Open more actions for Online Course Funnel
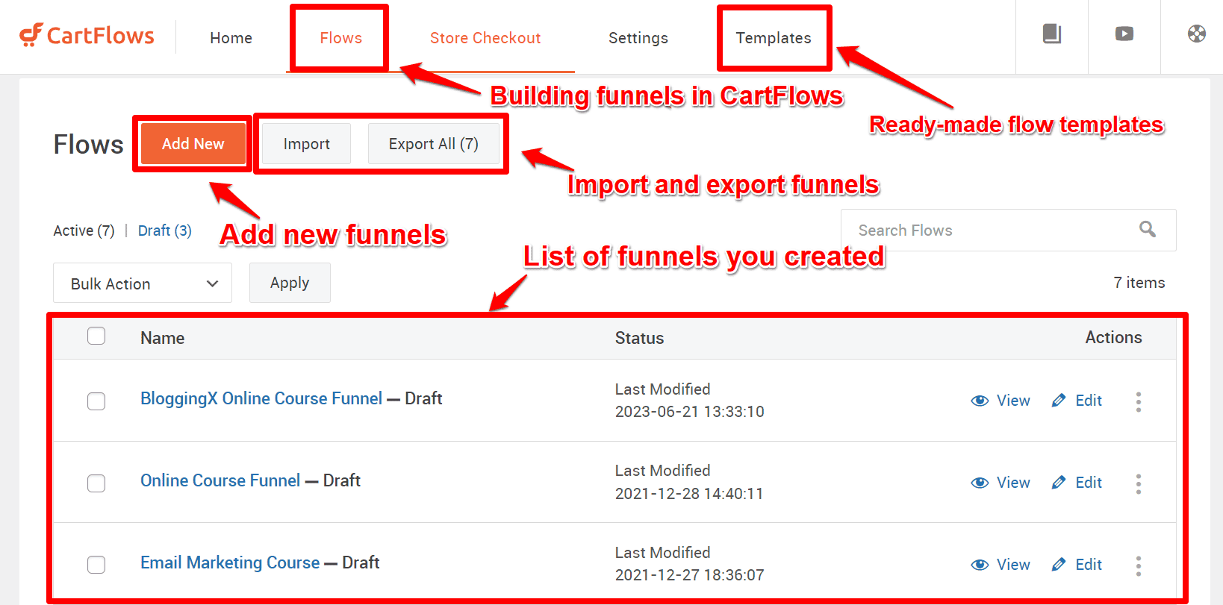Screen dimensions: 1223x605 (1138, 483)
